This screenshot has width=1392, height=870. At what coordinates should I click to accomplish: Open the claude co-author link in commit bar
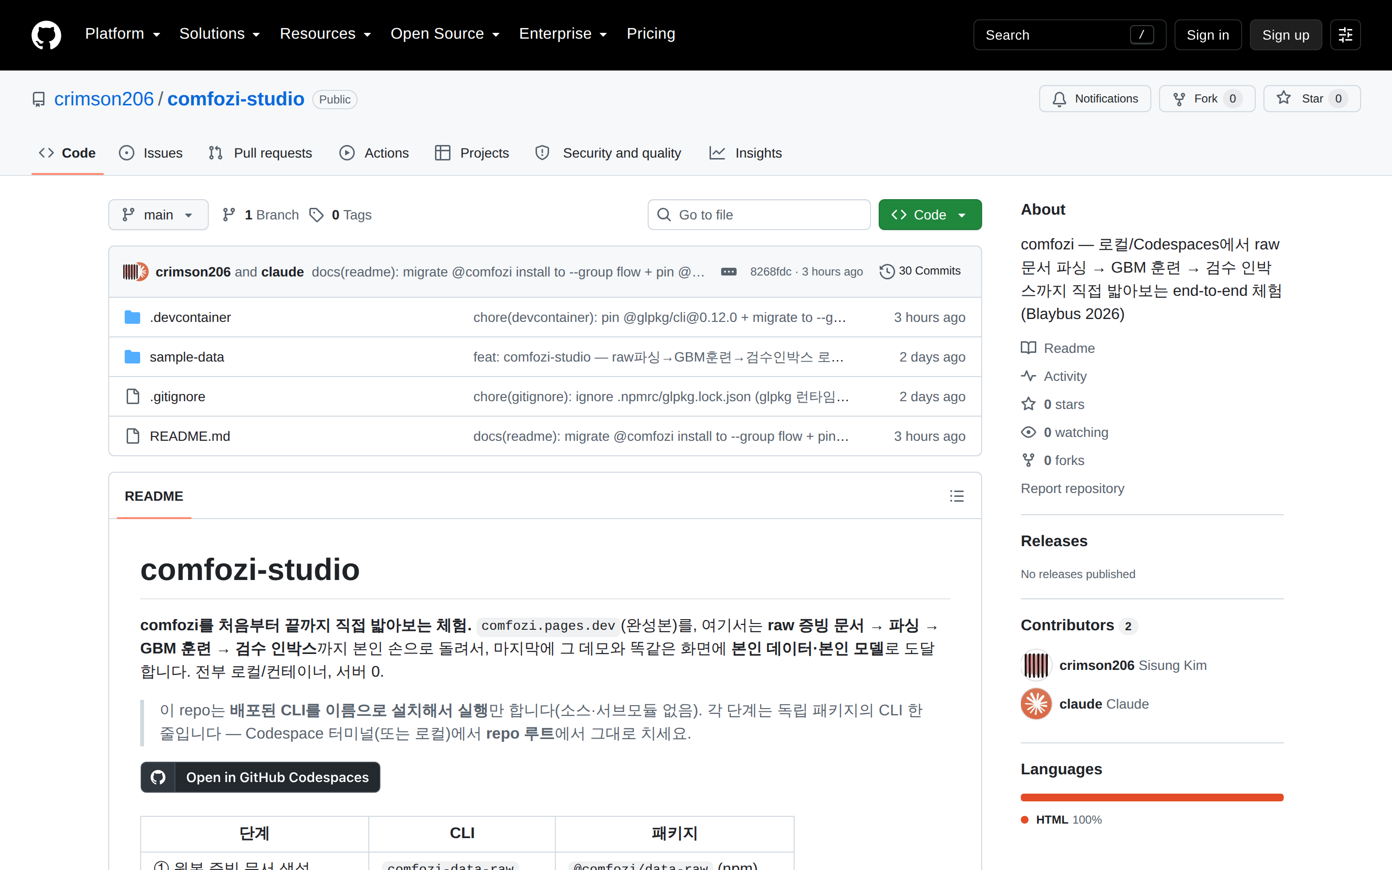(x=282, y=272)
